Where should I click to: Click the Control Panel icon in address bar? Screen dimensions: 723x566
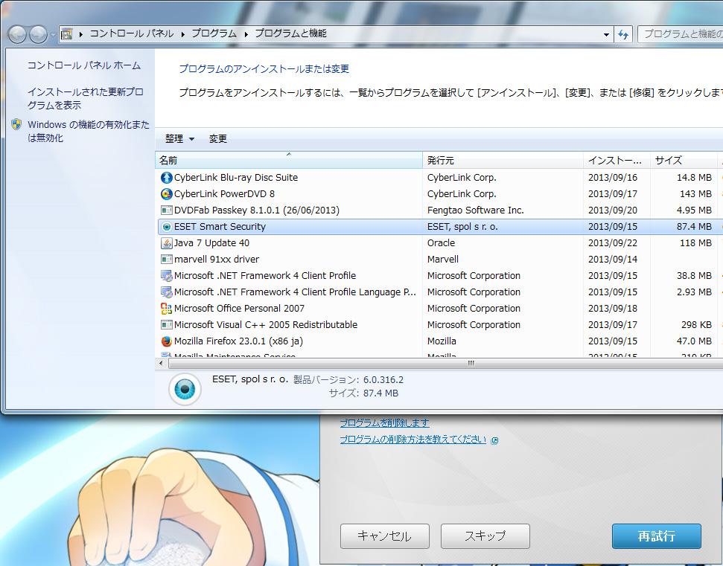click(67, 34)
